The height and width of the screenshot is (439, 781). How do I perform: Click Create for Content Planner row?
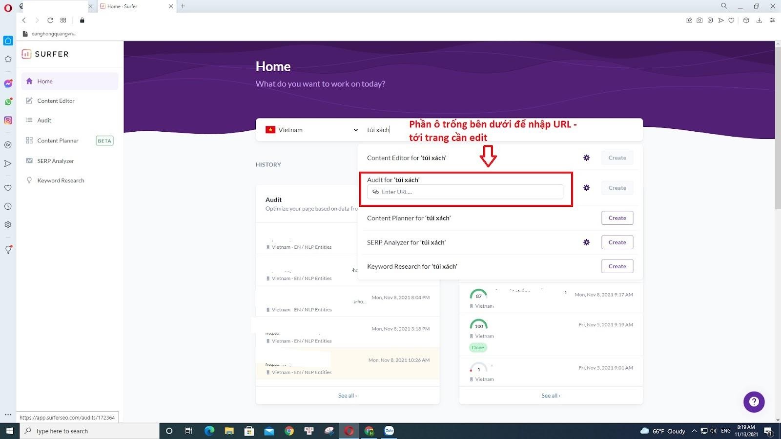(617, 218)
